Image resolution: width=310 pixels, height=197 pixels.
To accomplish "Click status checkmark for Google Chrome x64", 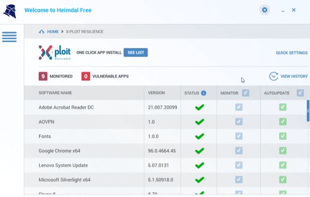I will 200,151.
